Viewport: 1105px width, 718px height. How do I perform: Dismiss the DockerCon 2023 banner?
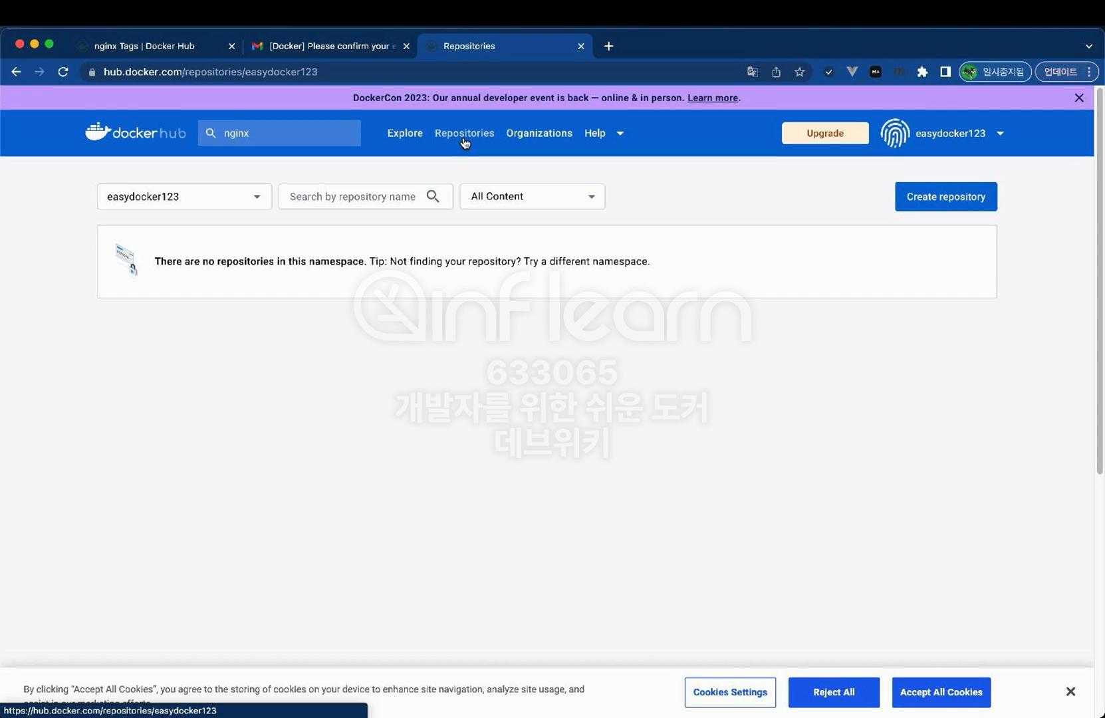coord(1079,98)
